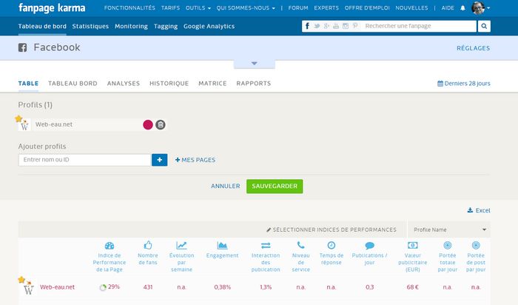Click the MES PAGES link
The height and width of the screenshot is (305, 518).
[195, 160]
